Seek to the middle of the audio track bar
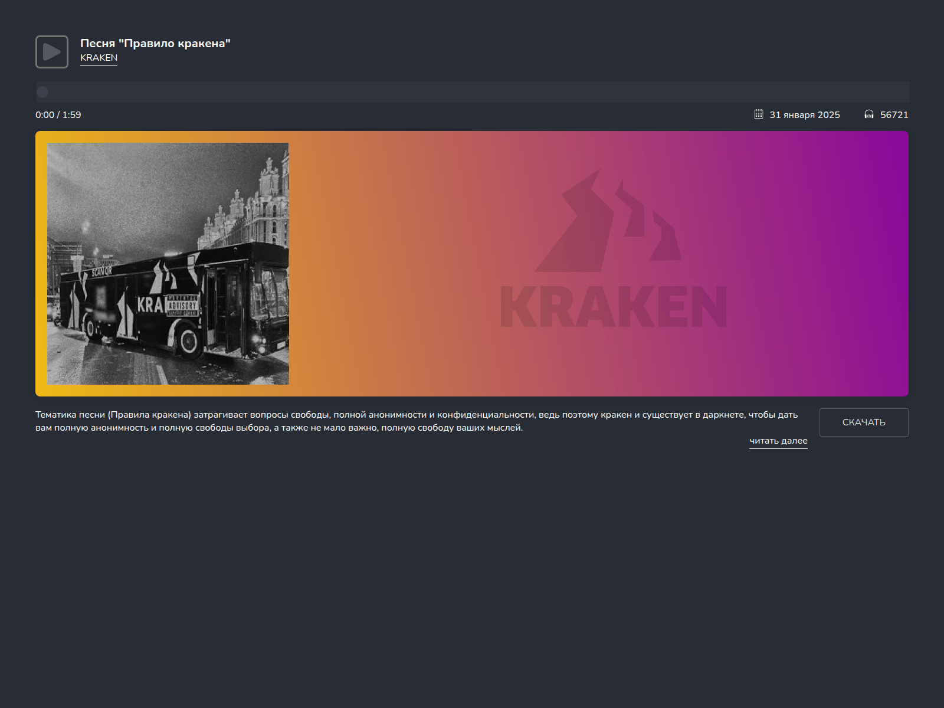This screenshot has width=944, height=708. pos(473,92)
